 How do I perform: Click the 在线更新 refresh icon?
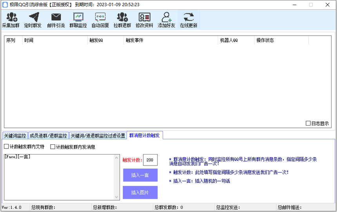click(x=188, y=17)
